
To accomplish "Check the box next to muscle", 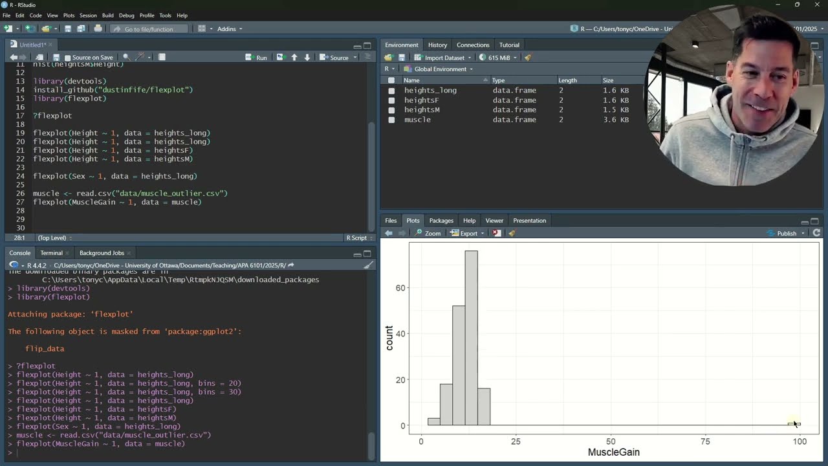I will (x=391, y=120).
